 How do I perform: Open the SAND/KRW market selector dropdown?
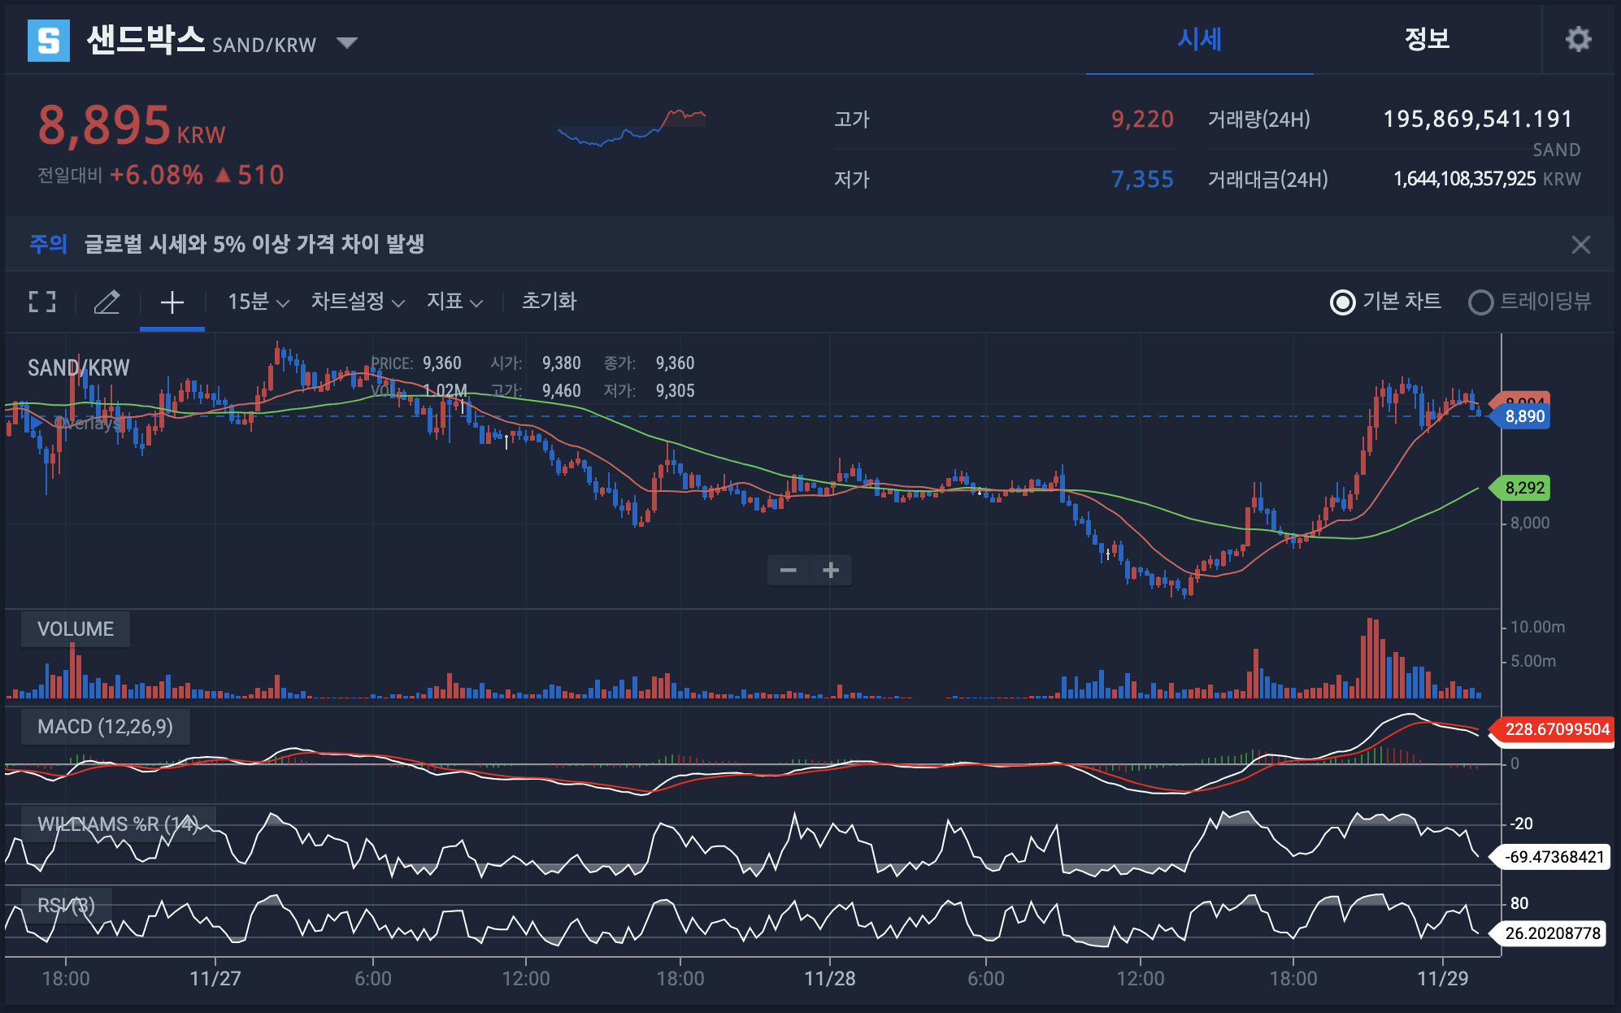[x=347, y=43]
